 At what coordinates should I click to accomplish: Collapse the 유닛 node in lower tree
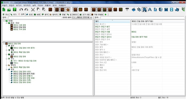[7, 59]
